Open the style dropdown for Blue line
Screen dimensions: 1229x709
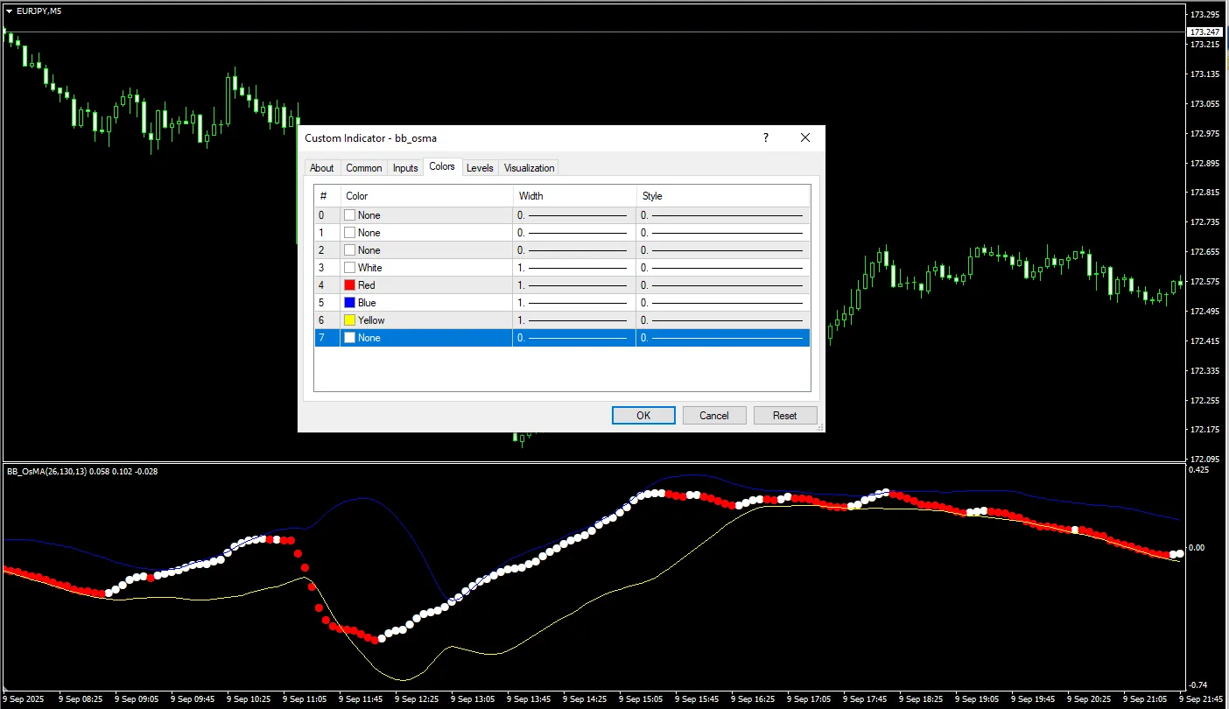click(x=722, y=303)
